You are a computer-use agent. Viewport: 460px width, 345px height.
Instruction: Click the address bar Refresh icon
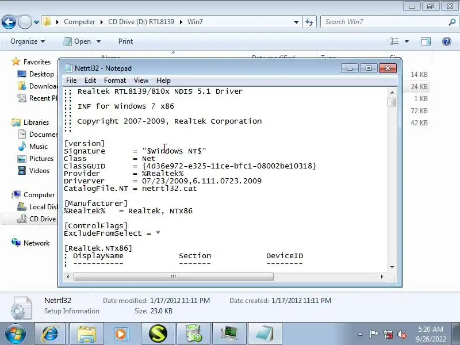tap(309, 22)
